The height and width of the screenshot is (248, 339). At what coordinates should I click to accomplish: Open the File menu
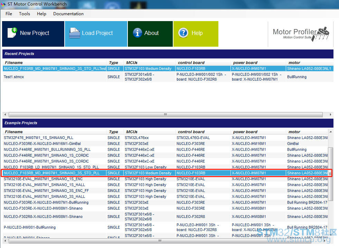(x=9, y=13)
